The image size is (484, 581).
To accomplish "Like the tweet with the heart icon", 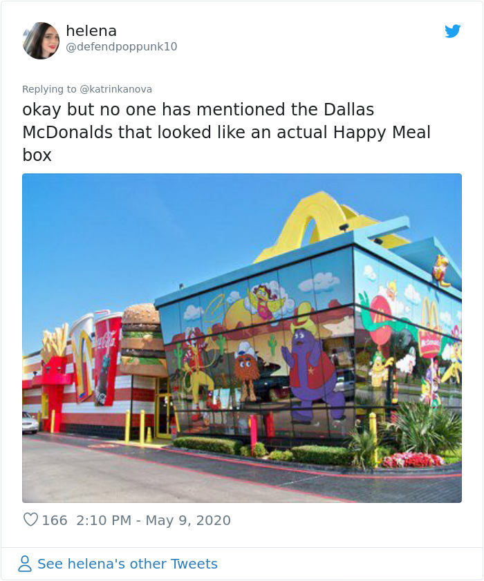I will coord(30,520).
